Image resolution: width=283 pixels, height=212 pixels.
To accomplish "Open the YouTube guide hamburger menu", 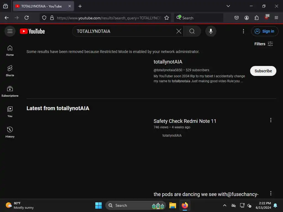I will (x=10, y=31).
